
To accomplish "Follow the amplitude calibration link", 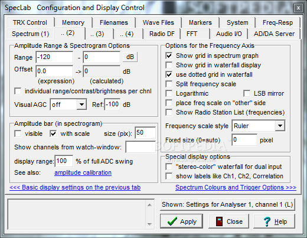I will point(83,172).
